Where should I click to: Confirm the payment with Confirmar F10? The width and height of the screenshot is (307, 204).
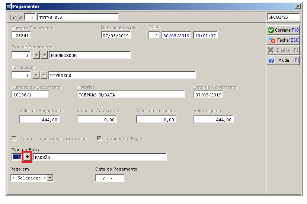tap(283, 30)
